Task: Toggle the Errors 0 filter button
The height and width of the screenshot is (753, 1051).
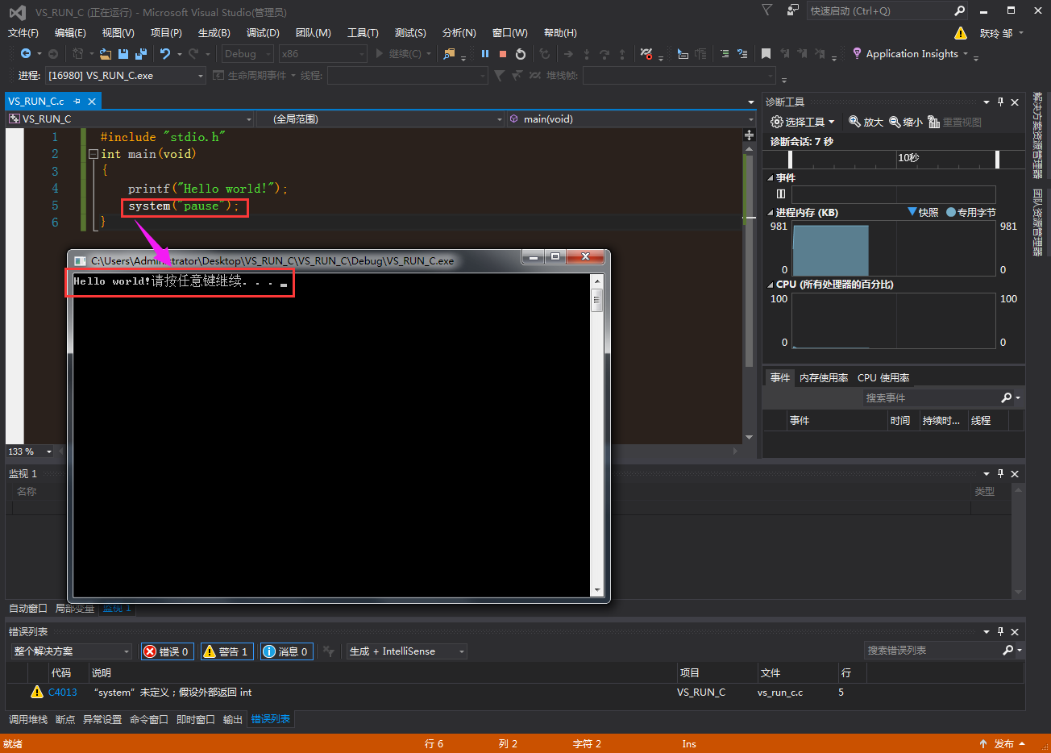Action: (x=168, y=651)
